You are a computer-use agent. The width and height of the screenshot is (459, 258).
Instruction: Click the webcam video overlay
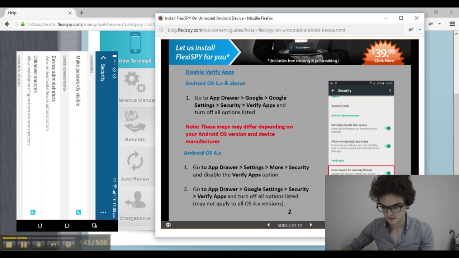392,212
